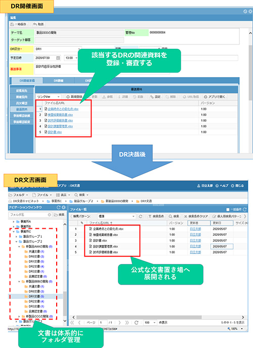The width and height of the screenshot is (253, 348).
Task: Click the page number input field
Action: (103, 323)
